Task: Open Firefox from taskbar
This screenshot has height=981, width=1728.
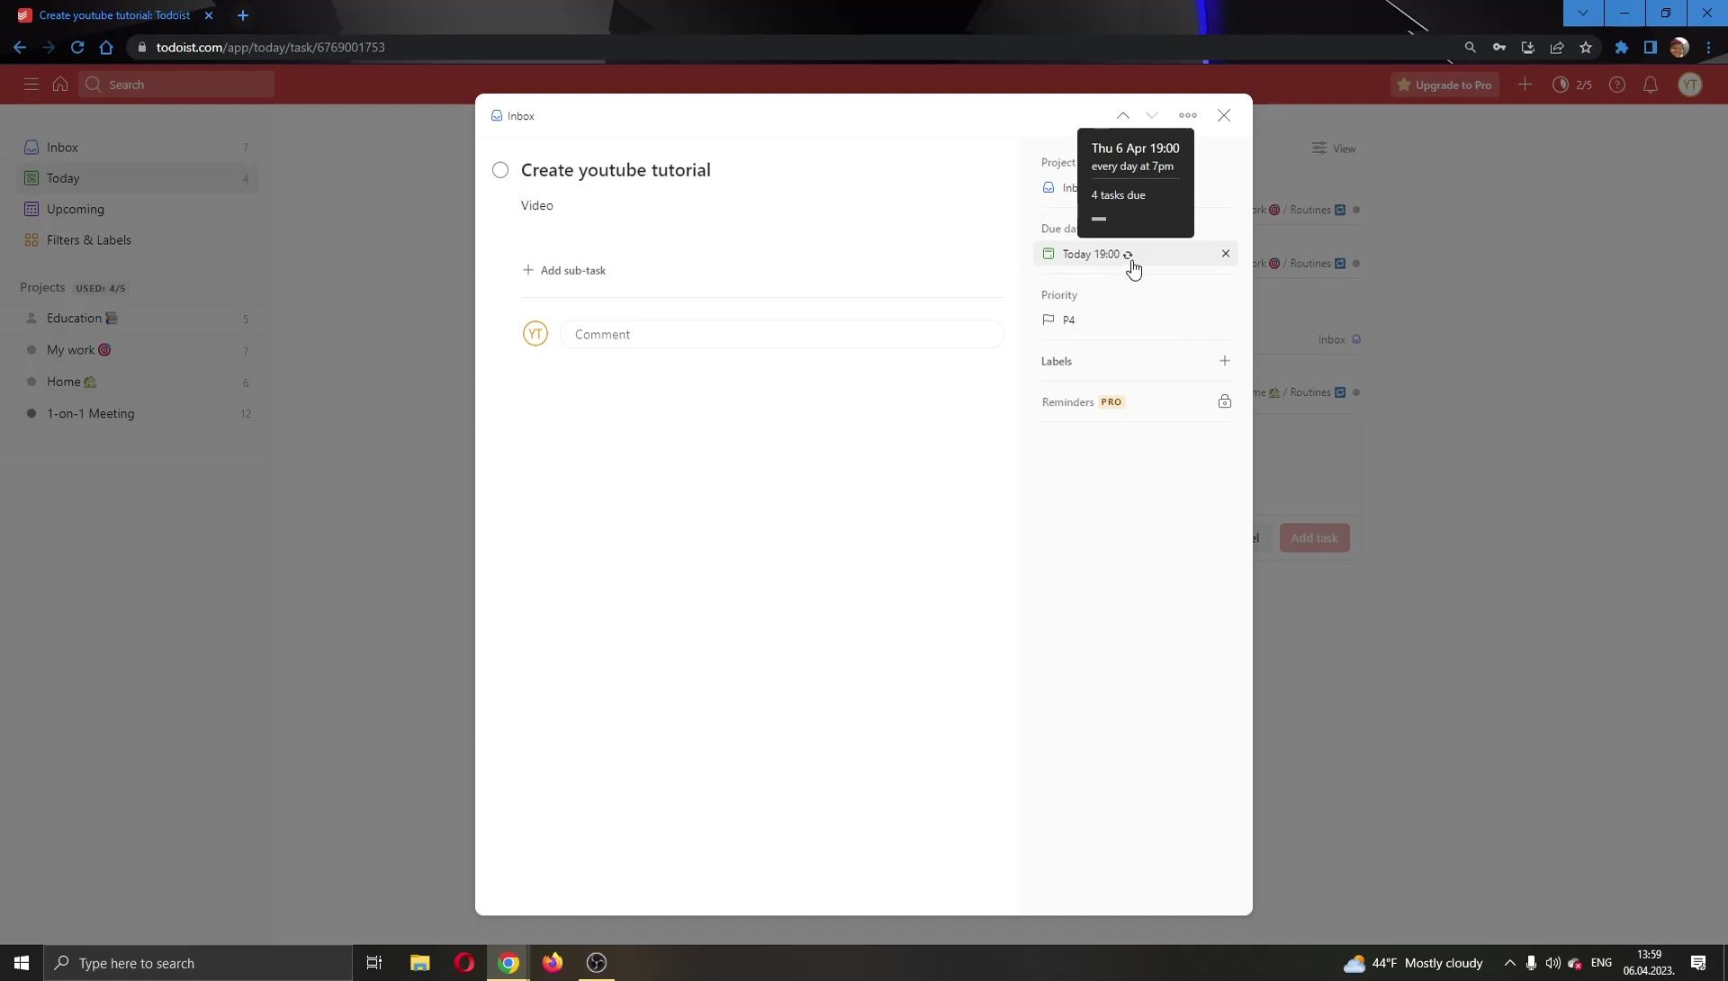Action: coord(553,963)
